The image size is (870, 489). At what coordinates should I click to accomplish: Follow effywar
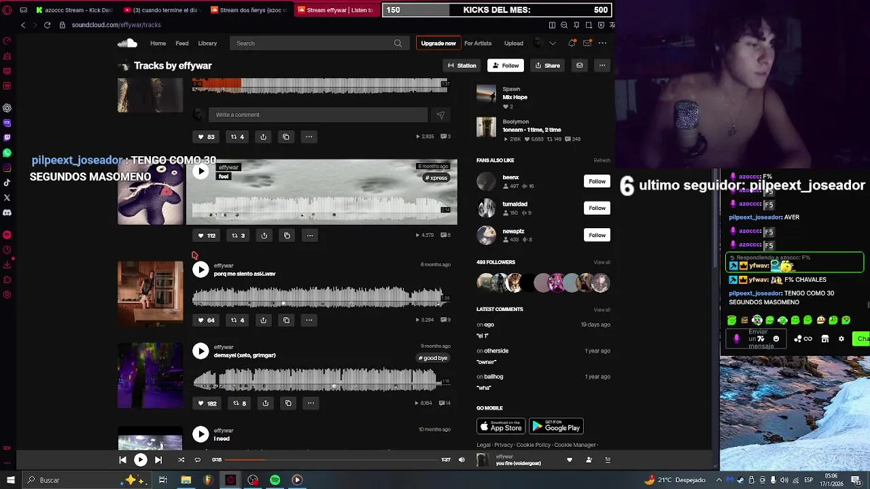(x=506, y=66)
